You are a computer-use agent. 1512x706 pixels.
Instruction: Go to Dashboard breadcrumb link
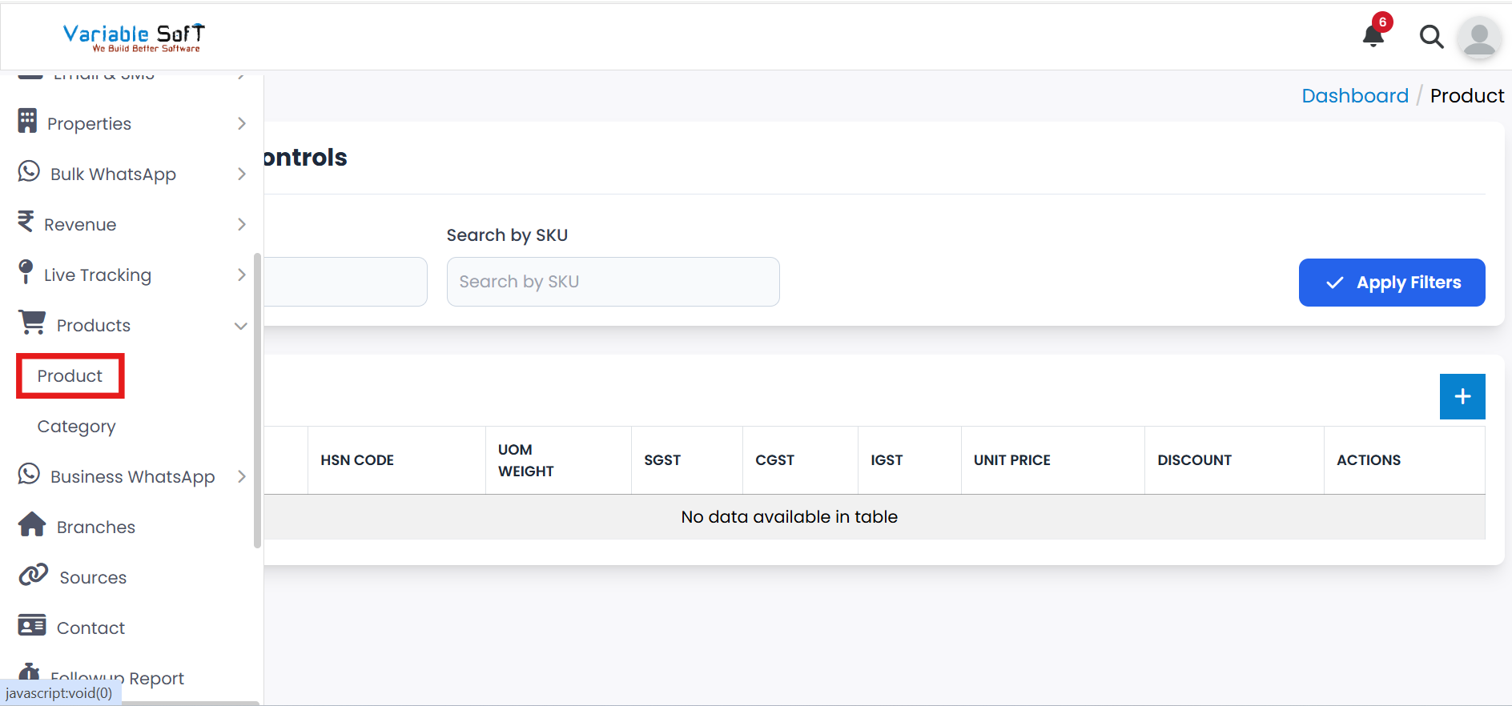(1354, 96)
